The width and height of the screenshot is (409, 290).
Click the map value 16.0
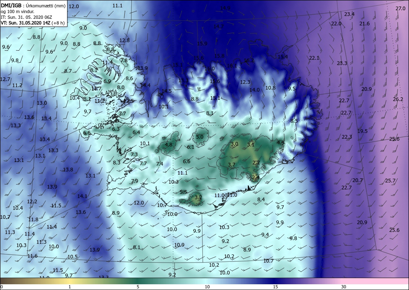coord(209,69)
